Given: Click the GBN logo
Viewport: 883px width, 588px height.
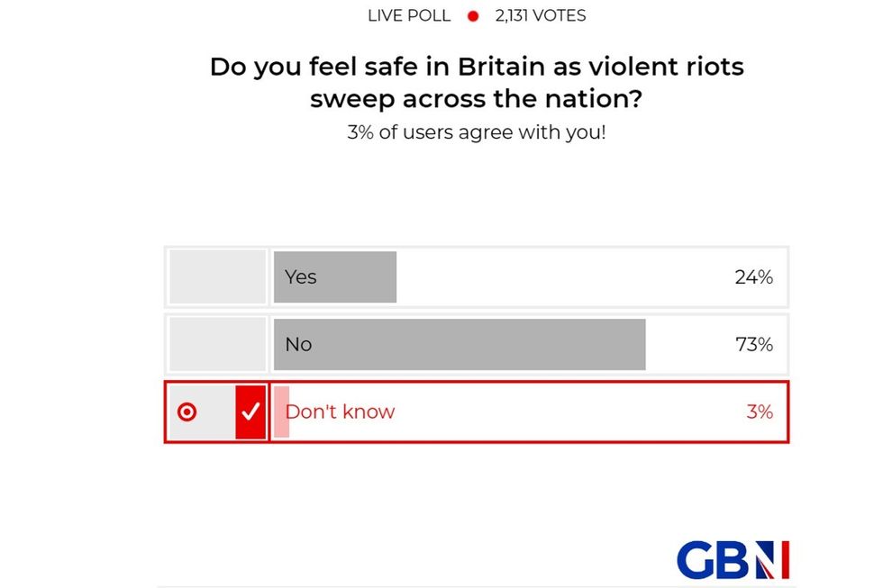Looking at the screenshot, I should [x=733, y=560].
